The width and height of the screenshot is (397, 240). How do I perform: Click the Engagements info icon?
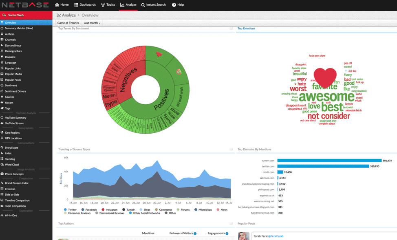[227, 233]
